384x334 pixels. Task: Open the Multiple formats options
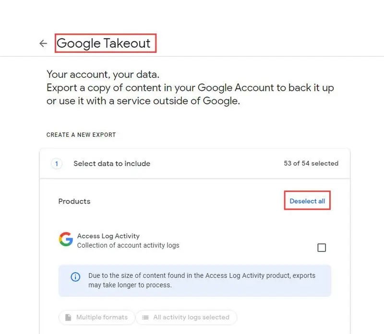pyautogui.click(x=97, y=317)
